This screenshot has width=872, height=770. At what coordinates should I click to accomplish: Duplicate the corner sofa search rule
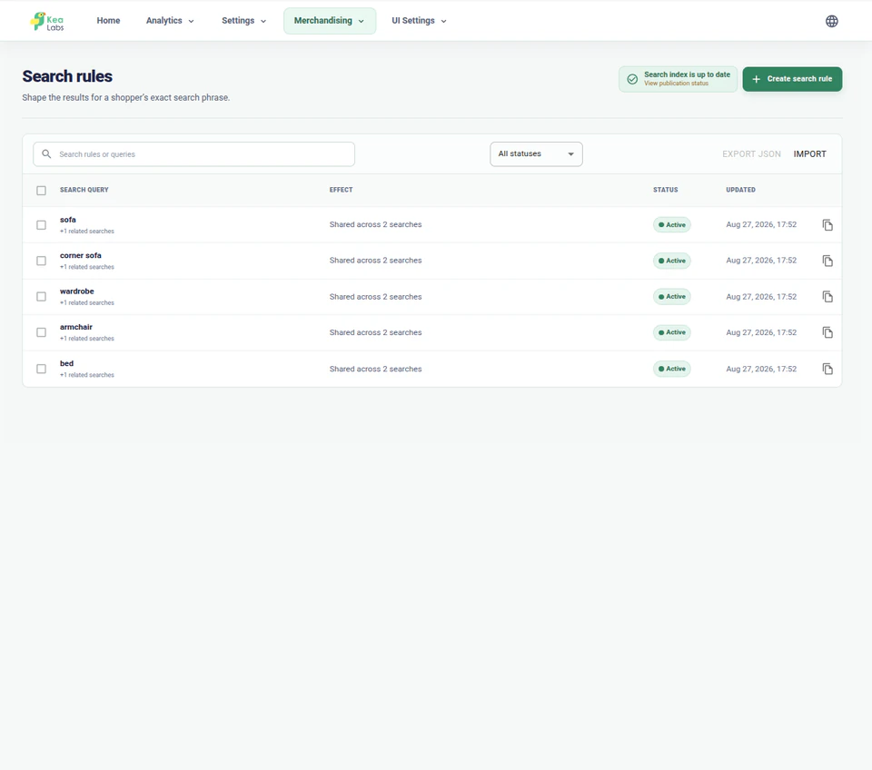827,261
